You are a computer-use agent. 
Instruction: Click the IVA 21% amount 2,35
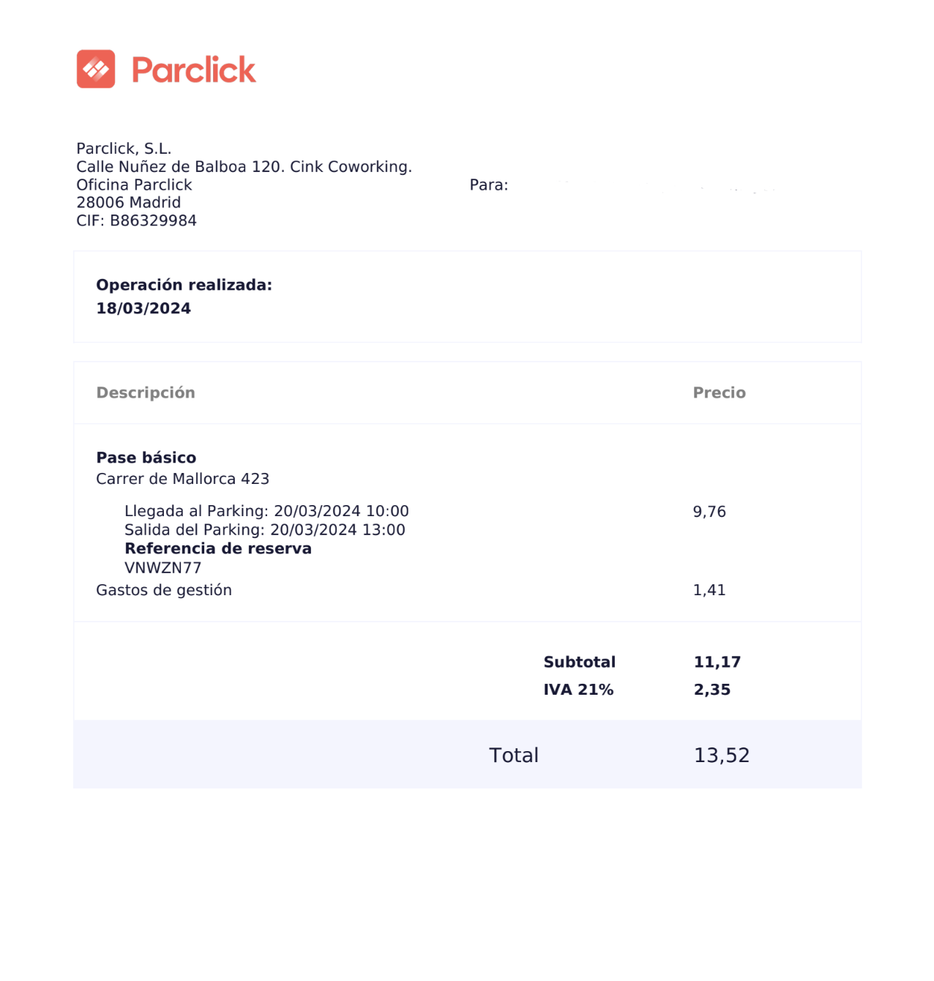712,690
